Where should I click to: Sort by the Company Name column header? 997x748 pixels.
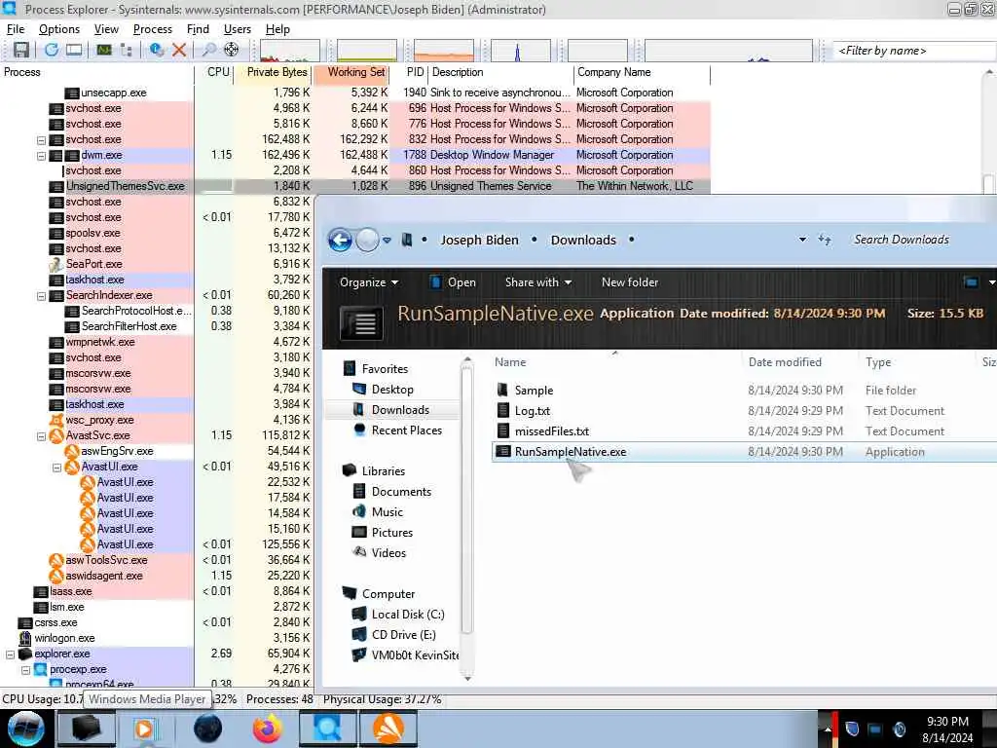(x=641, y=72)
